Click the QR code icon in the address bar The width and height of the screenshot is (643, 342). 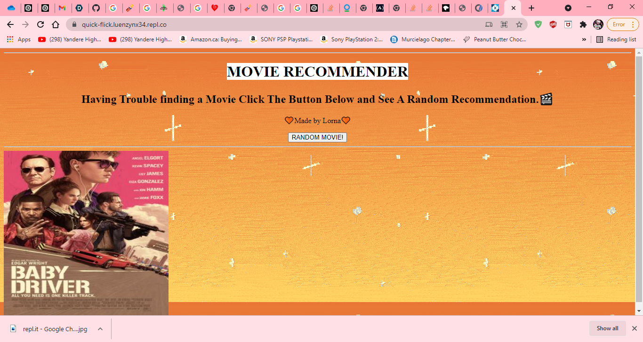(504, 24)
